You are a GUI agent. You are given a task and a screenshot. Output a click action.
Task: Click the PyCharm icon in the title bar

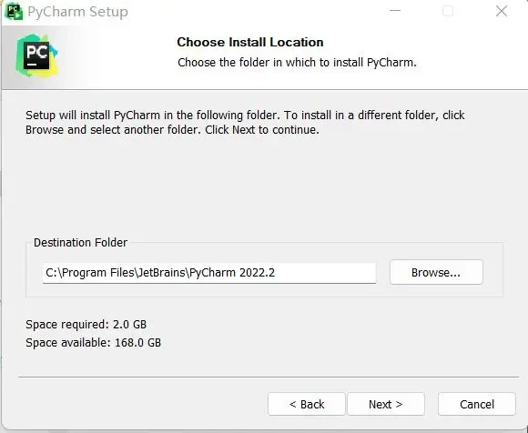tap(14, 11)
